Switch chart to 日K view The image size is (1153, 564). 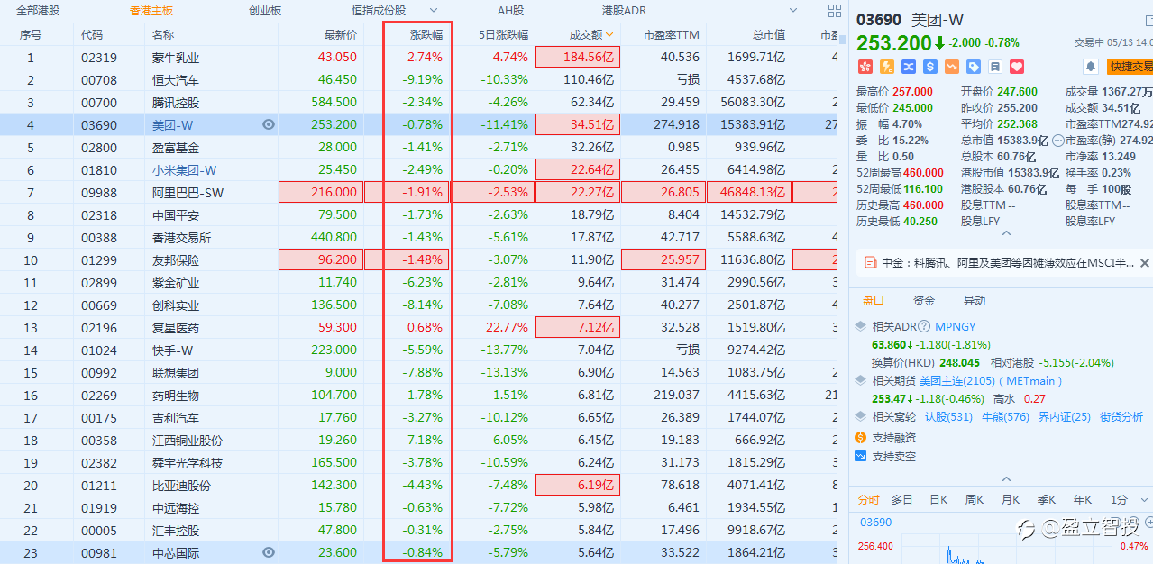pyautogui.click(x=938, y=499)
